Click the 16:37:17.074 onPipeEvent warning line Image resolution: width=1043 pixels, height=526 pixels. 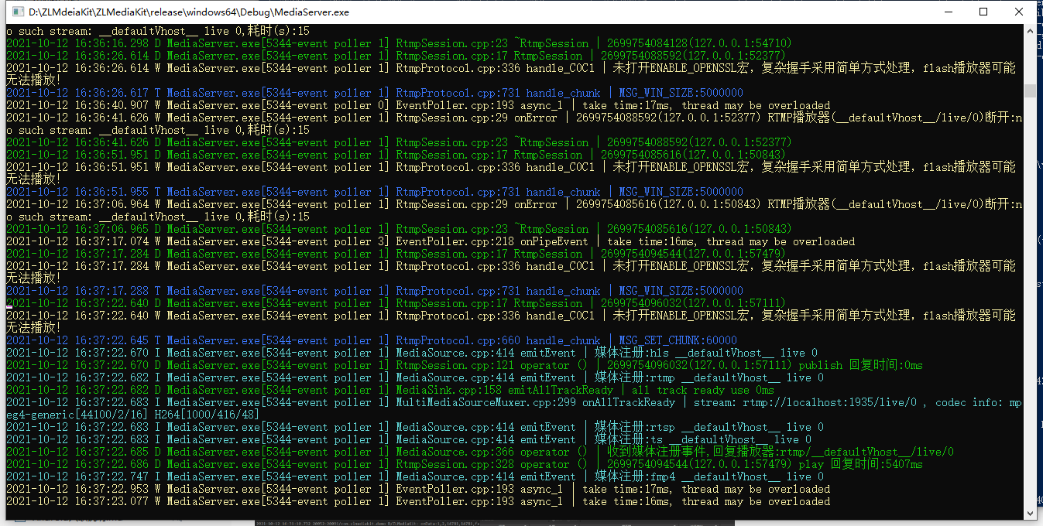[x=431, y=241]
